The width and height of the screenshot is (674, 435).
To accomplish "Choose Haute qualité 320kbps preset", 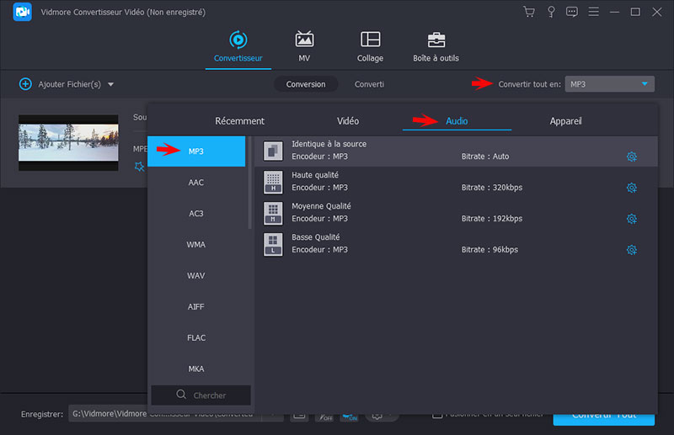I will (456, 182).
